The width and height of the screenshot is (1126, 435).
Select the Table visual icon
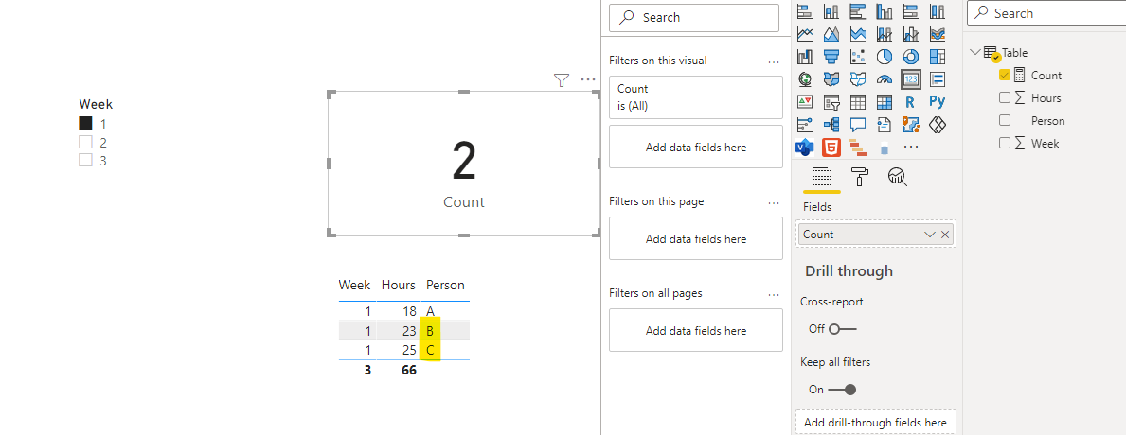[x=857, y=102]
